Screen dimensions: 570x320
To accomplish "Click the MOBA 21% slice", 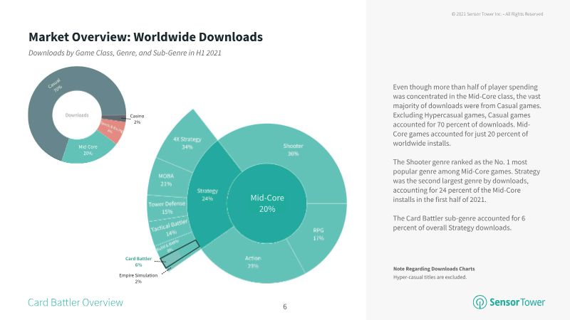I will coord(166,180).
